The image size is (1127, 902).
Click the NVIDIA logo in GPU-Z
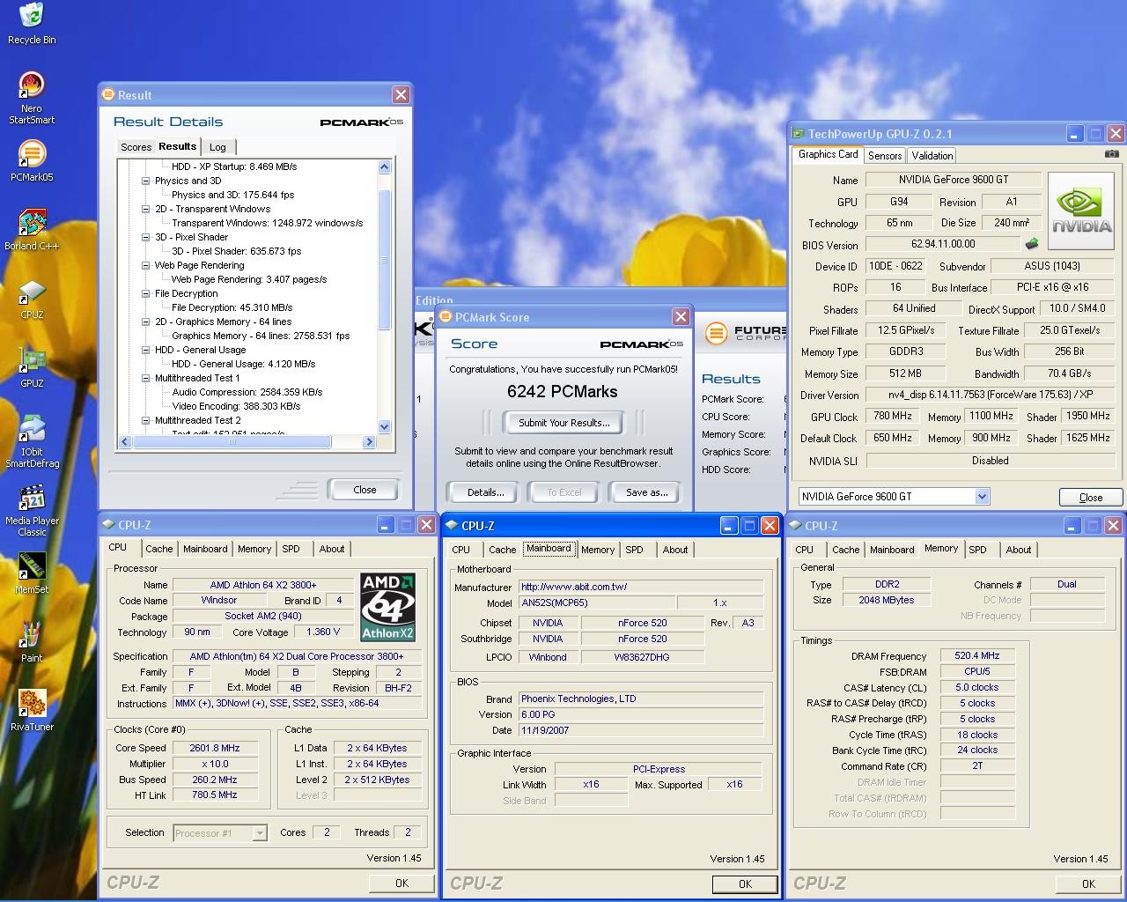pyautogui.click(x=1080, y=211)
